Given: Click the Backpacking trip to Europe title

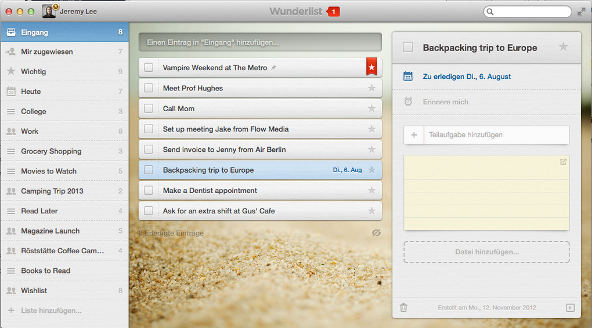Looking at the screenshot, I should click(480, 48).
